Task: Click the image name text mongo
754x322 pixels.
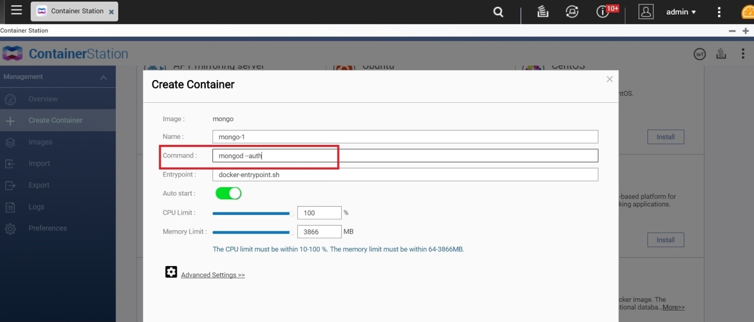Action: pos(223,119)
